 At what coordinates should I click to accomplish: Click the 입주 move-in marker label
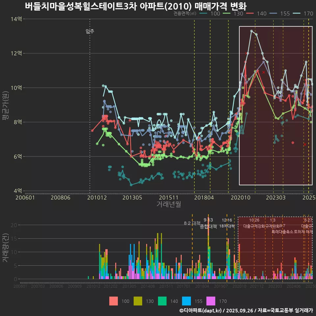[90, 31]
